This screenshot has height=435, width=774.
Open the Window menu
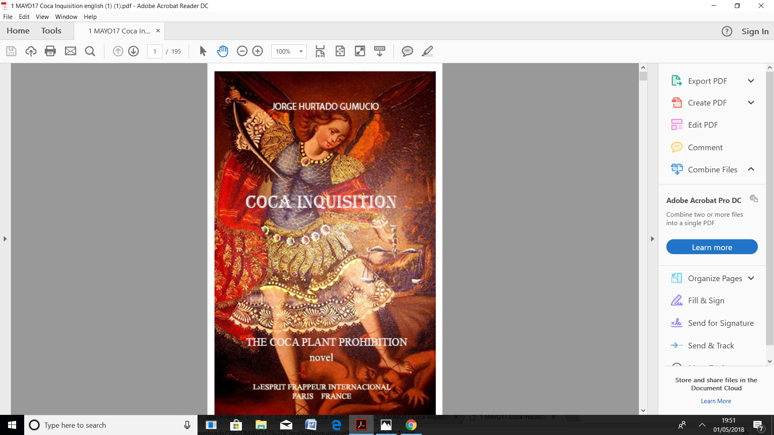tap(66, 17)
